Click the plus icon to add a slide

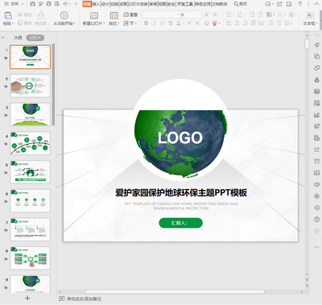pos(27,299)
